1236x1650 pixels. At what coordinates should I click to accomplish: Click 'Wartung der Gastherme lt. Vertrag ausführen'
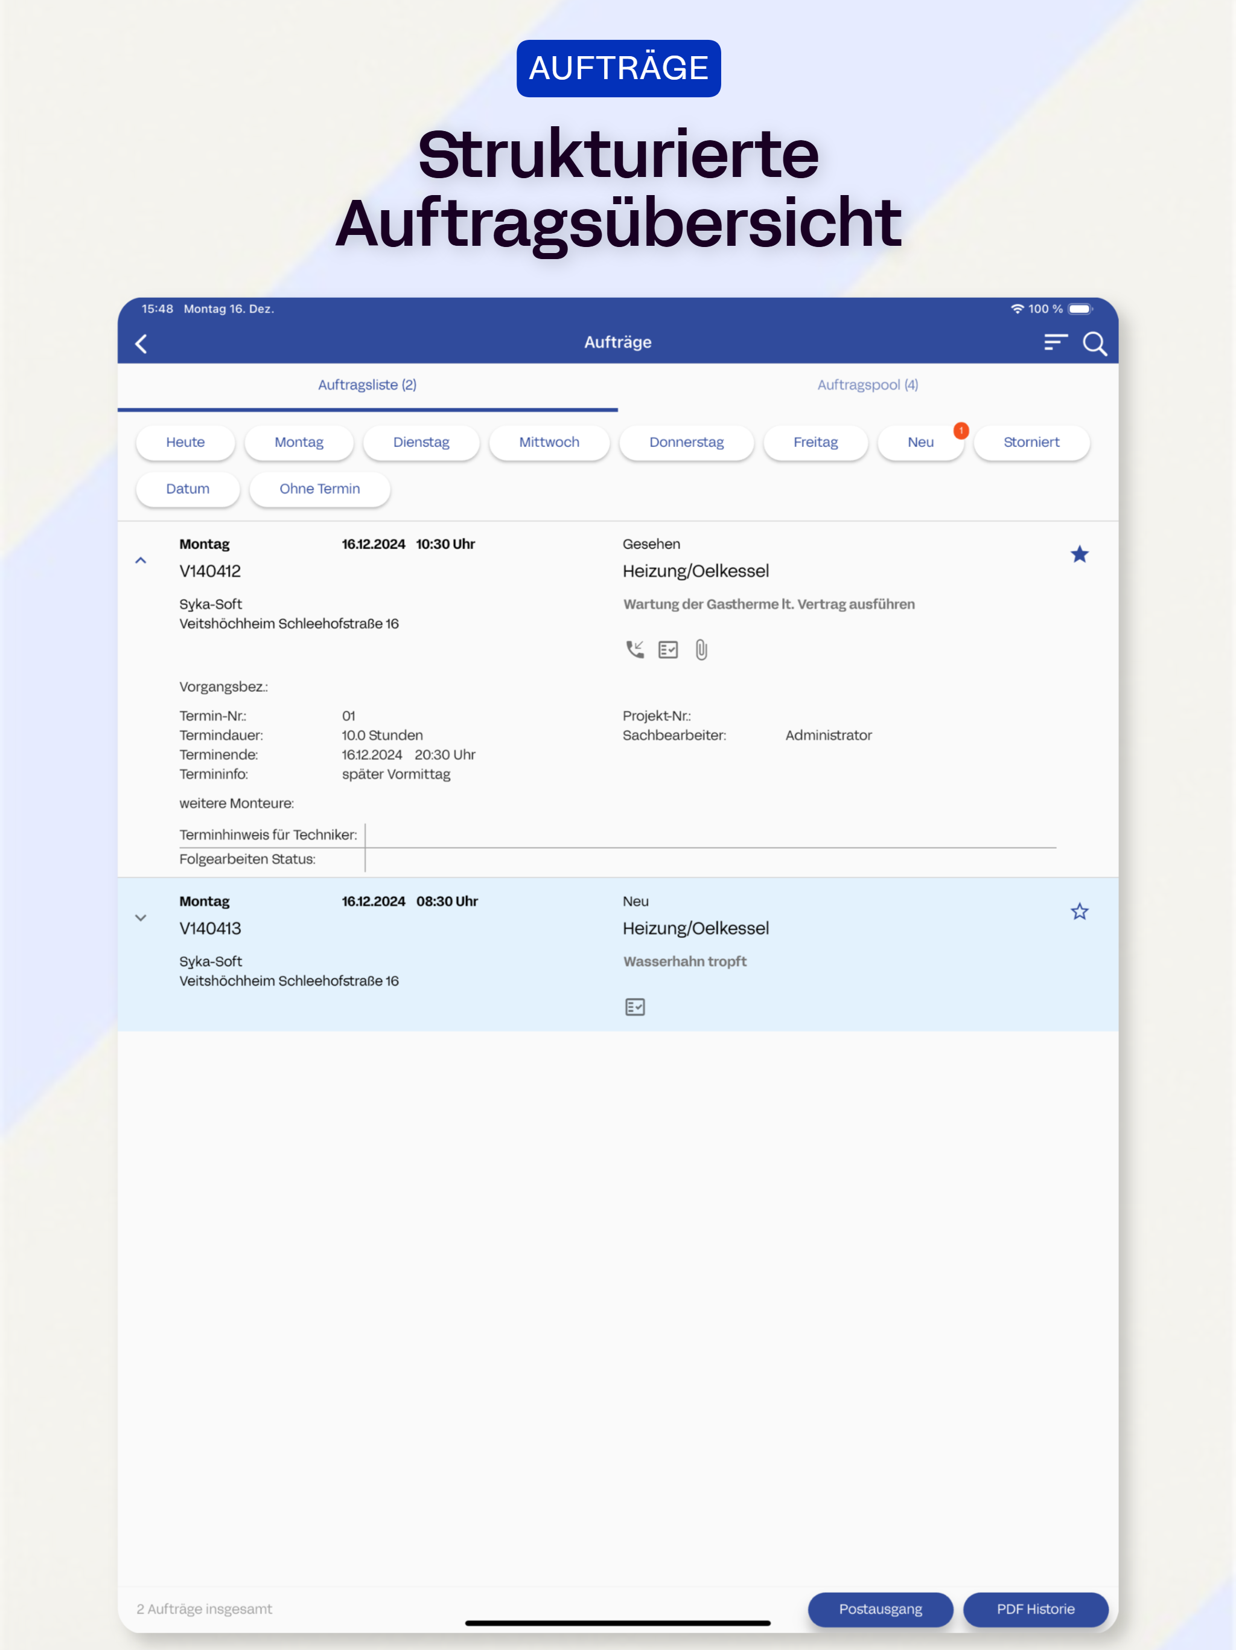tap(769, 604)
